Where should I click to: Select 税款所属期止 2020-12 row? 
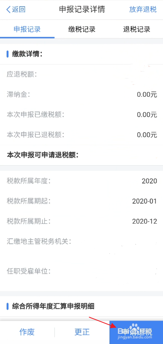(x=81, y=221)
